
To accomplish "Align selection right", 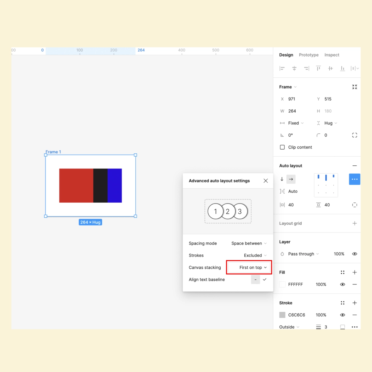I will pyautogui.click(x=306, y=68).
